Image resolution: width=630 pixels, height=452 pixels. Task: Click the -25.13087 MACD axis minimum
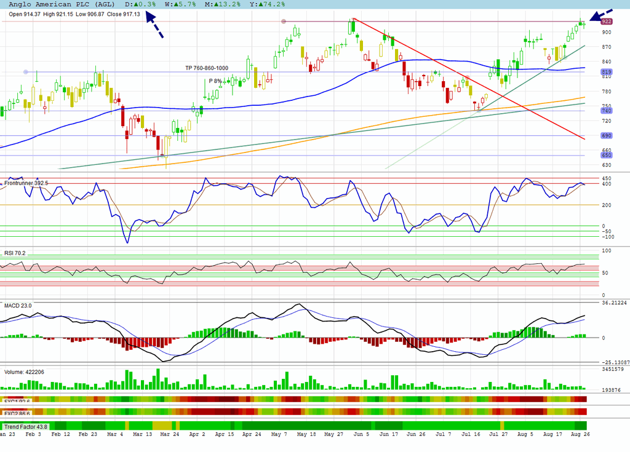[615, 362]
